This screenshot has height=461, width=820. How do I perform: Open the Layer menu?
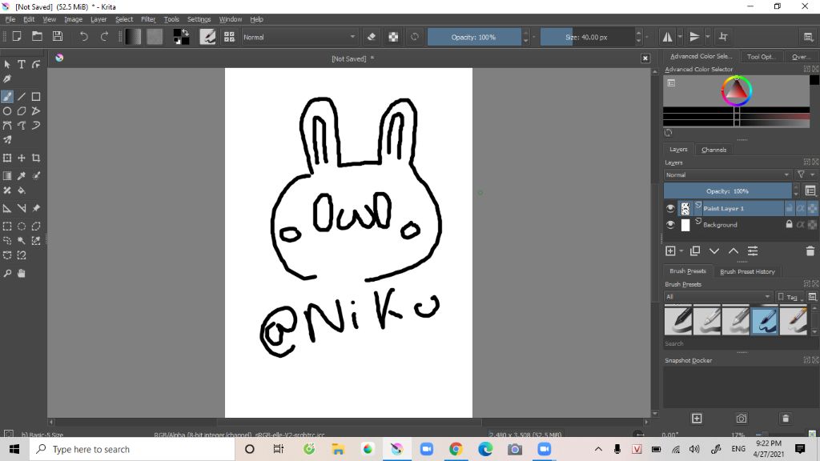tap(98, 19)
